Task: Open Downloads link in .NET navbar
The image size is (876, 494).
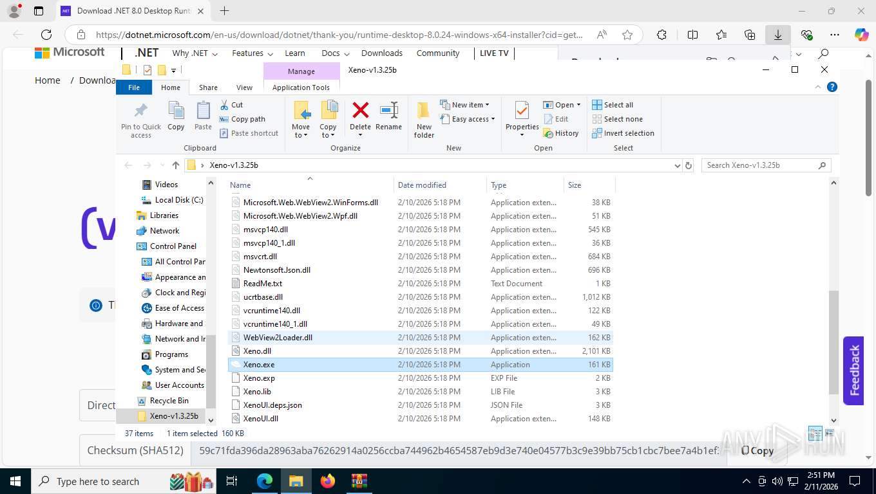Action: 382,53
